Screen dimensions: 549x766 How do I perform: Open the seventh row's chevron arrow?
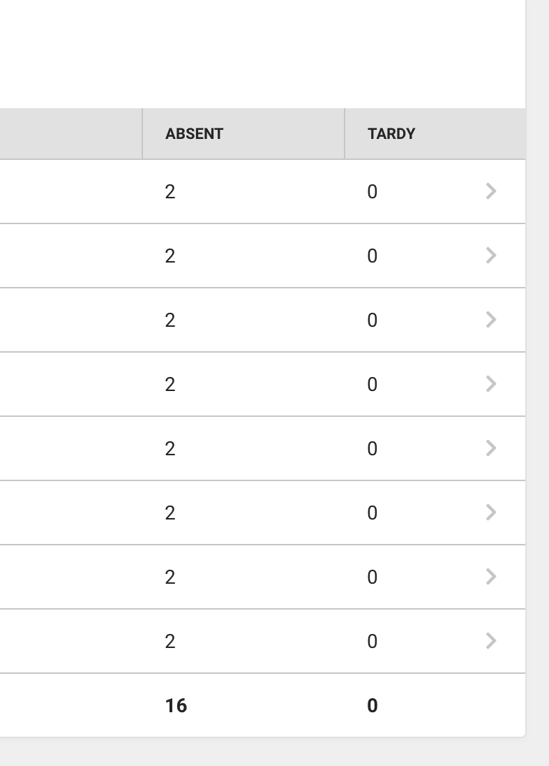tap(491, 577)
